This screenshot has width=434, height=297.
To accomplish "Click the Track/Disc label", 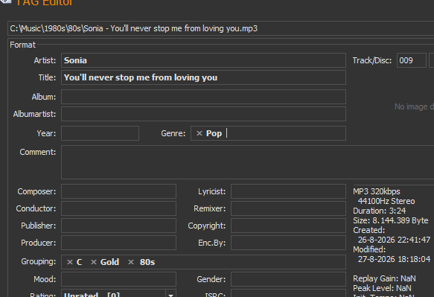I will [x=372, y=60].
